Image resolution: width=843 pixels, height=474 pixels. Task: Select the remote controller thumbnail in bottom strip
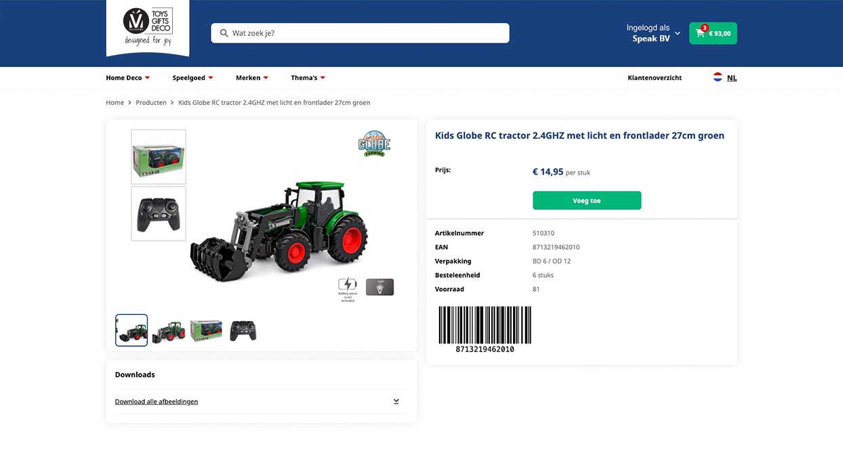(243, 330)
